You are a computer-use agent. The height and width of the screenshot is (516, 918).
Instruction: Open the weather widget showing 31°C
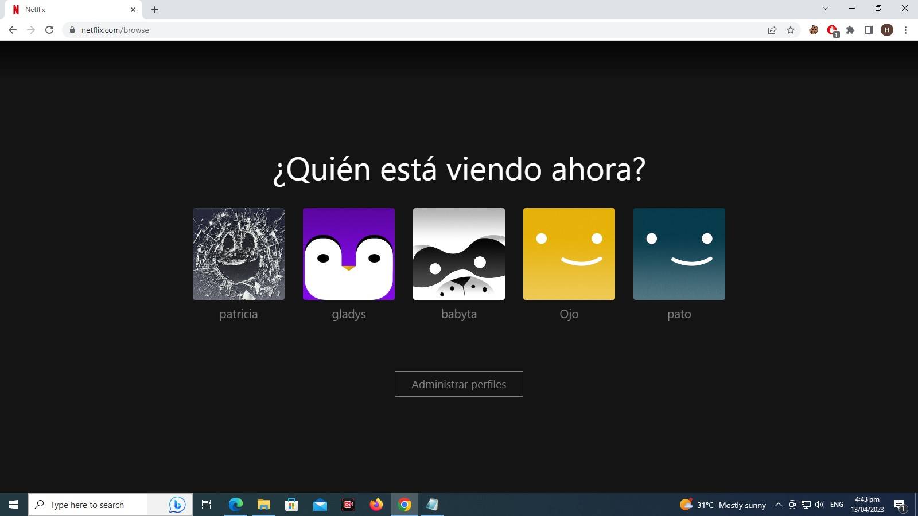pos(723,505)
